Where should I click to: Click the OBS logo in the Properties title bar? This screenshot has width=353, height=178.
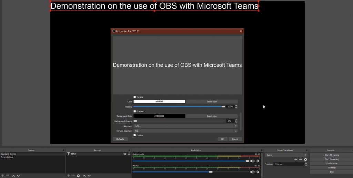114,31
